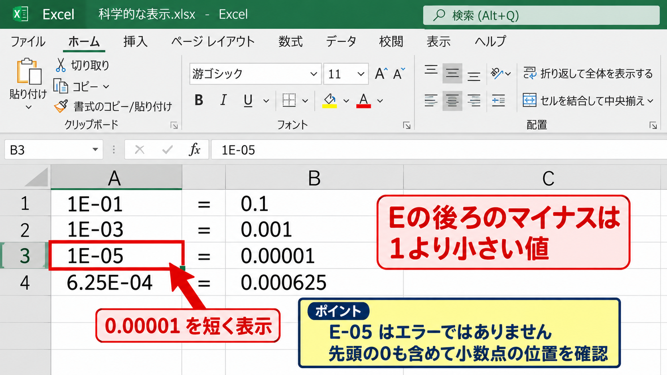667x375 pixels.
Task: Apply red font color A
Action: pos(363,100)
